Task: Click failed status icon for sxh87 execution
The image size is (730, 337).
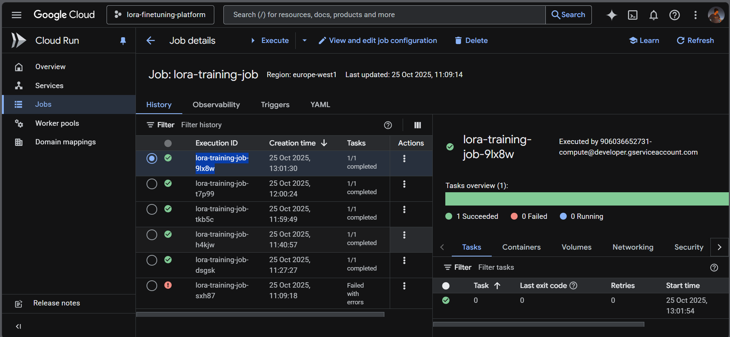Action: [168, 285]
